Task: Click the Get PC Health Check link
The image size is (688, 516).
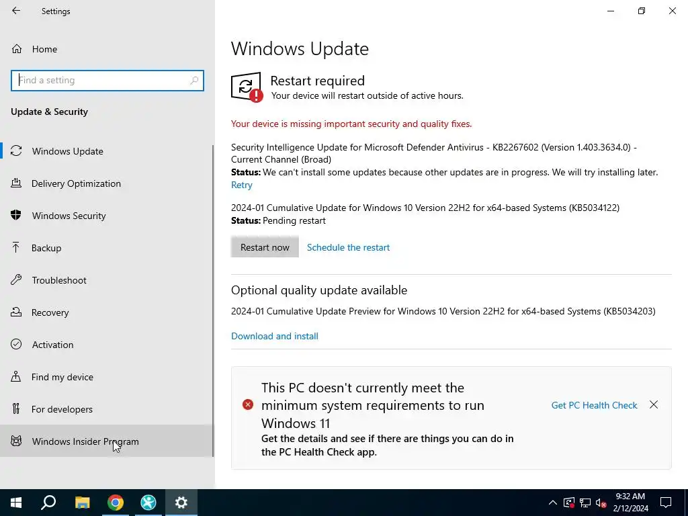Action: coord(594,405)
